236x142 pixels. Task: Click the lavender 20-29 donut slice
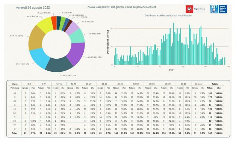point(72,28)
